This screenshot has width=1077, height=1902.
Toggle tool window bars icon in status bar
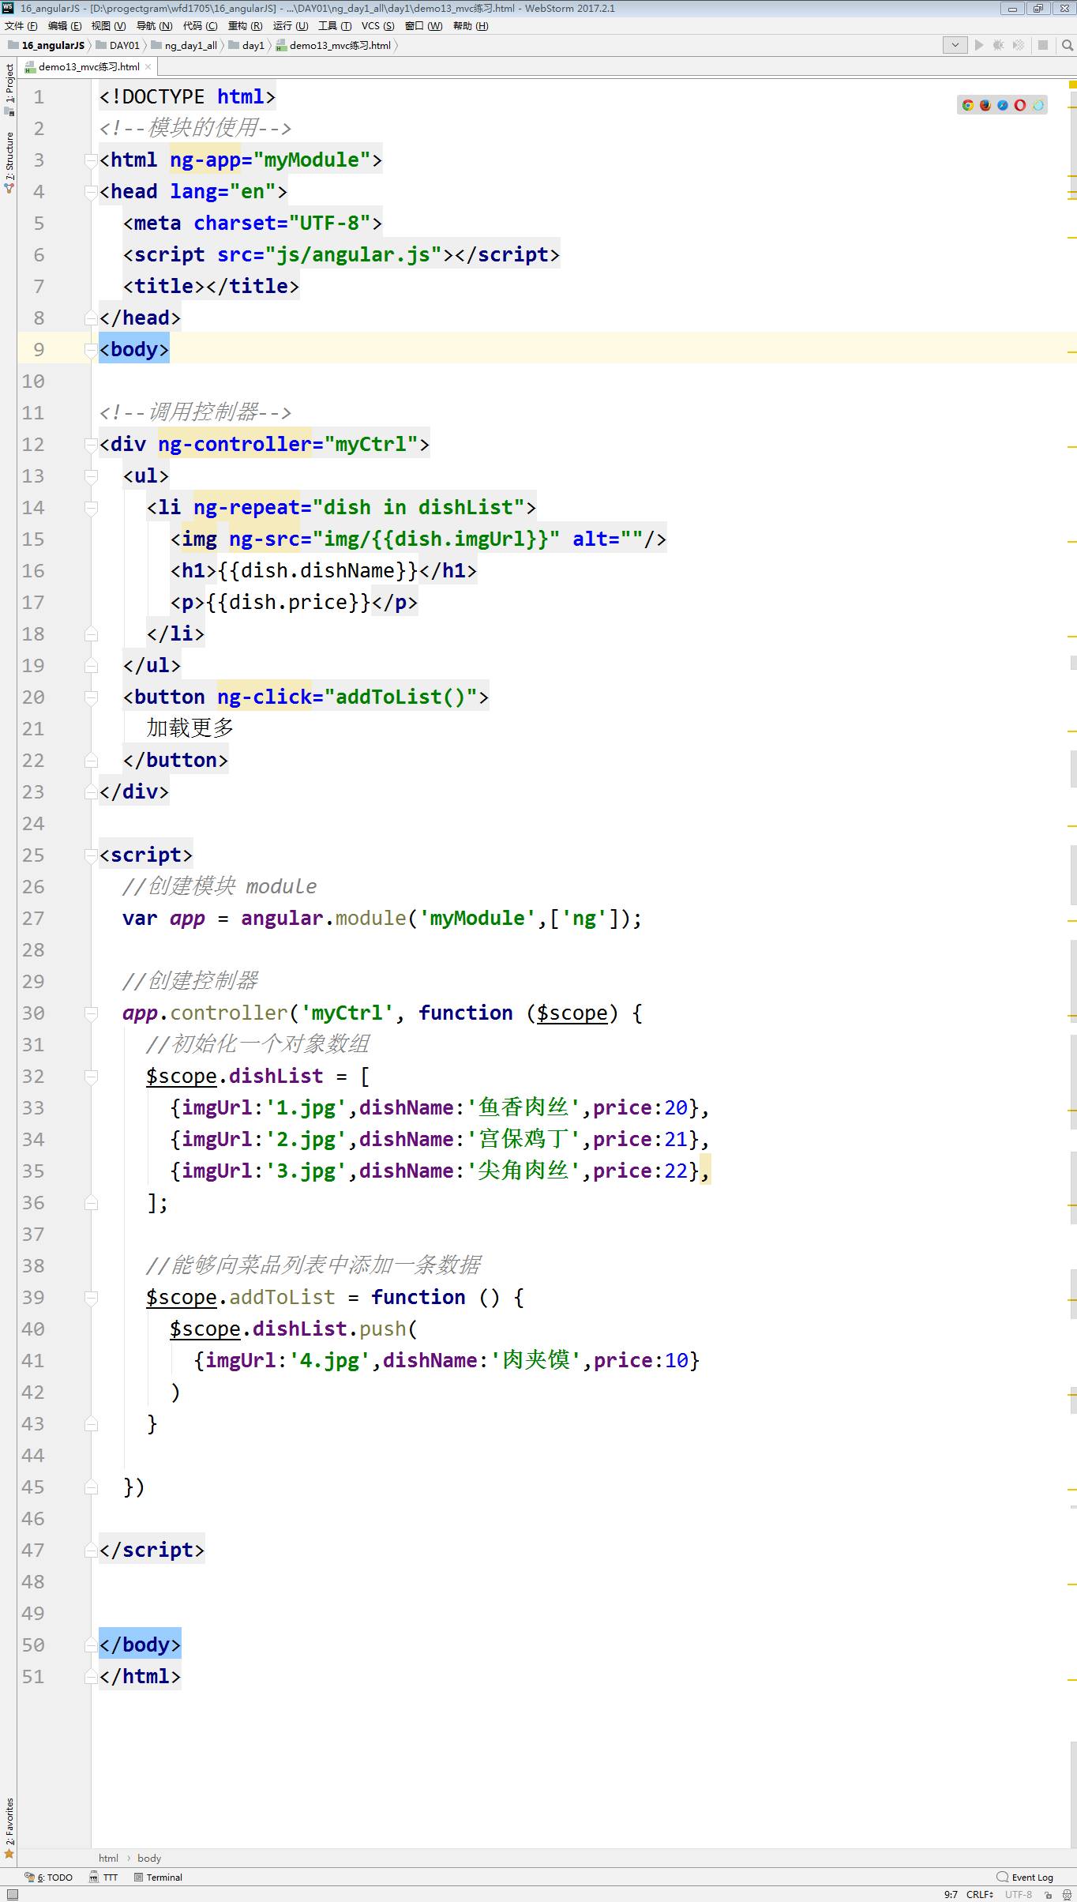click(x=12, y=1894)
